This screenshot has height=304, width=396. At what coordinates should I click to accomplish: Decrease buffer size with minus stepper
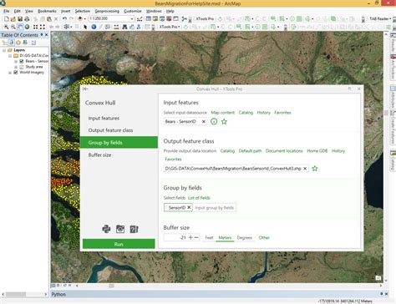coord(196,237)
